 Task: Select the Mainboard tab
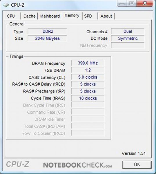pyautogui.click(x=50, y=16)
